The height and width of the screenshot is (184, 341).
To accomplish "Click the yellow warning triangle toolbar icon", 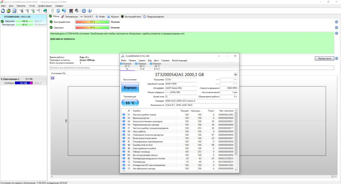I will (8, 11).
